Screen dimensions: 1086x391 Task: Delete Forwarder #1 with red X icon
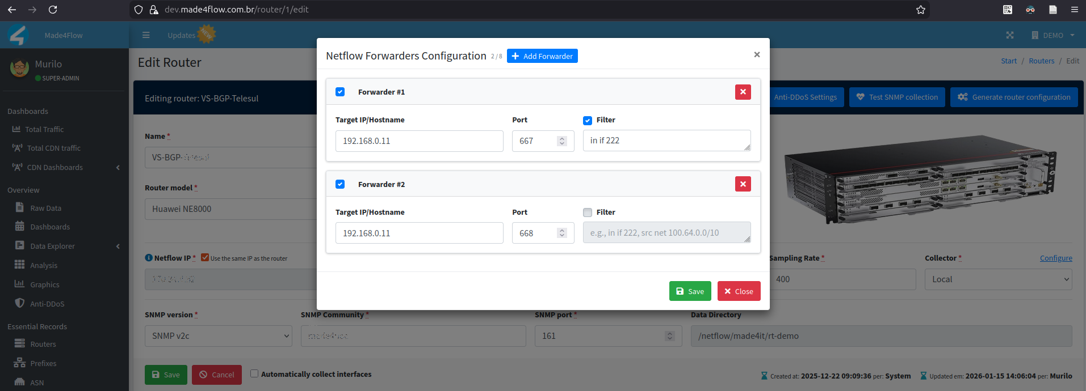[x=743, y=92]
